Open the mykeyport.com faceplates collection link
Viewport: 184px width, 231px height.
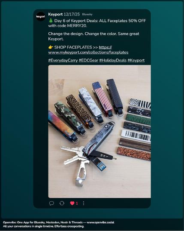click(x=88, y=50)
